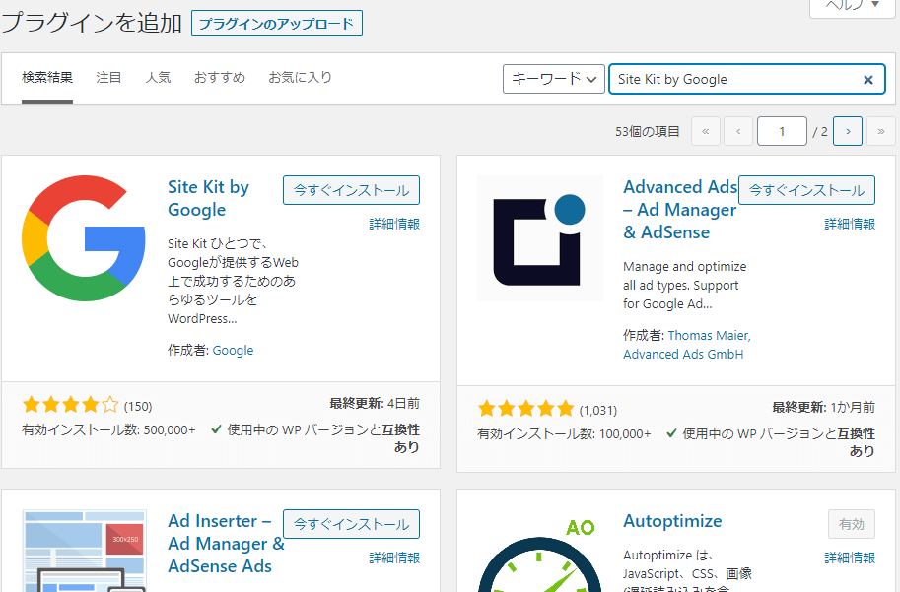Click the disabled 有効 button for Autoptimize

[x=852, y=524]
